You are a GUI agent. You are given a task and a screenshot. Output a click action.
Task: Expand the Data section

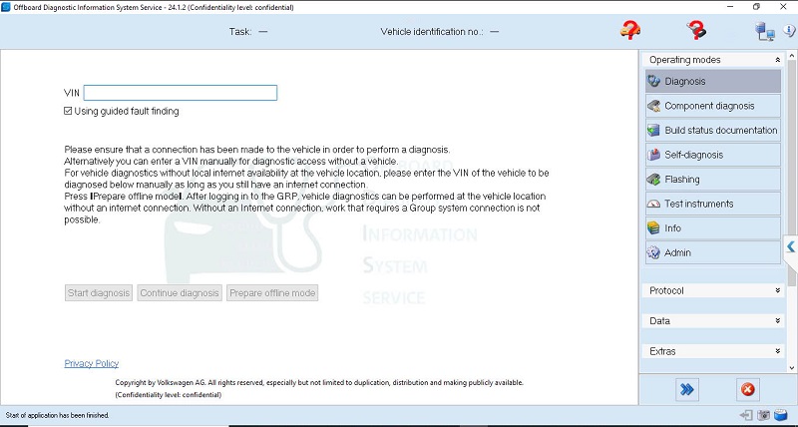tap(777, 321)
